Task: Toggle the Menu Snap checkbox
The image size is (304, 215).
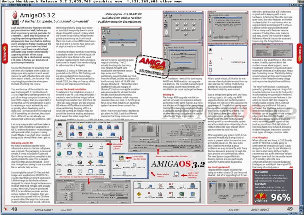Action: [82, 184]
